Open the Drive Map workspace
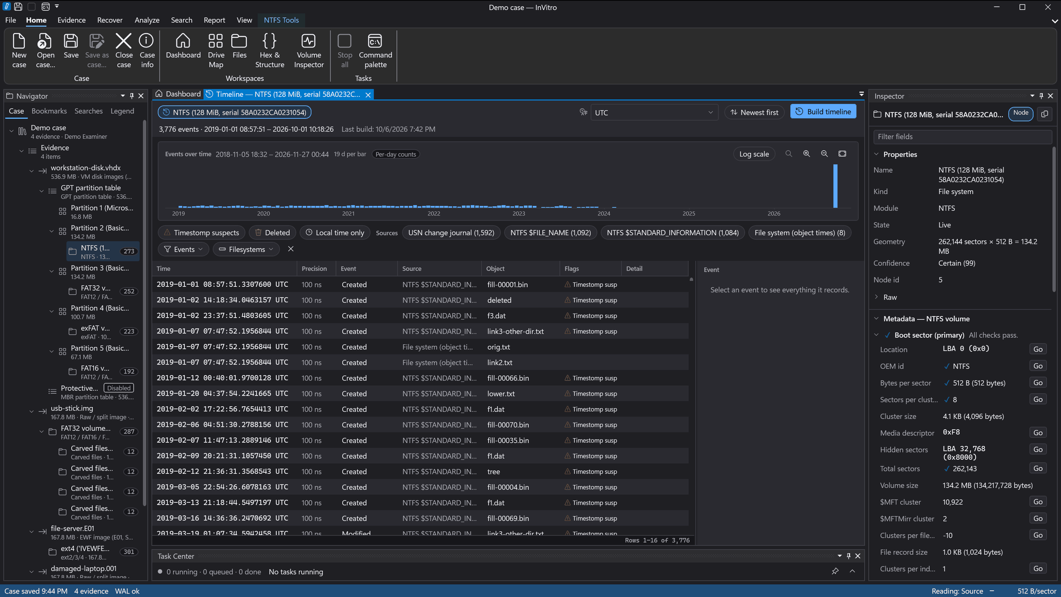The image size is (1061, 597). (216, 50)
